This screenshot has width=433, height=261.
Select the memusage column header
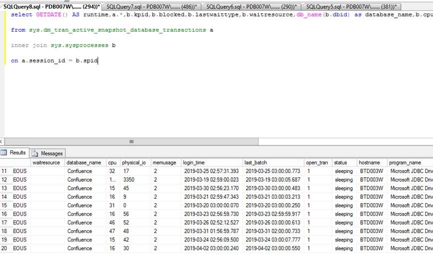[166, 163]
